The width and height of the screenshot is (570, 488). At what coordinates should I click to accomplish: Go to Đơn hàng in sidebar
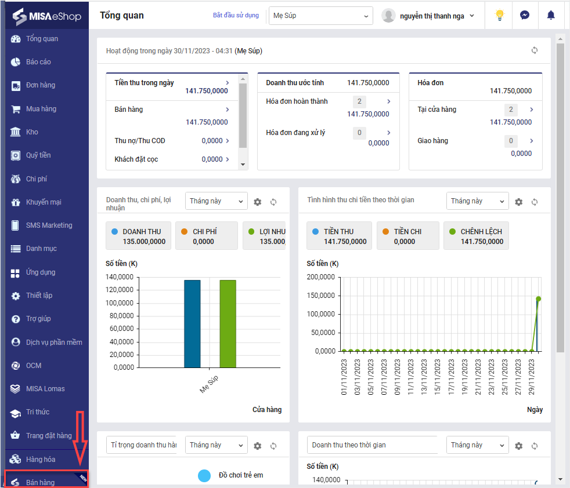pyautogui.click(x=41, y=85)
